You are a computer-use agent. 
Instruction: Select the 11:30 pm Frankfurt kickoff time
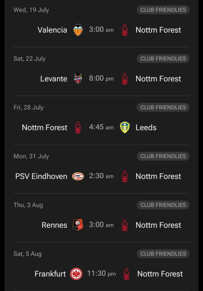click(x=101, y=274)
